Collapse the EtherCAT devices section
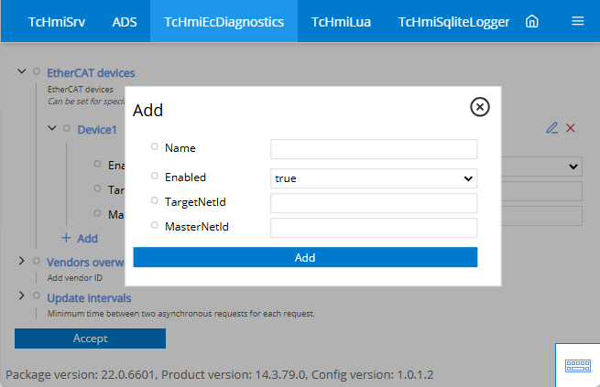The width and height of the screenshot is (600, 387). tap(22, 71)
